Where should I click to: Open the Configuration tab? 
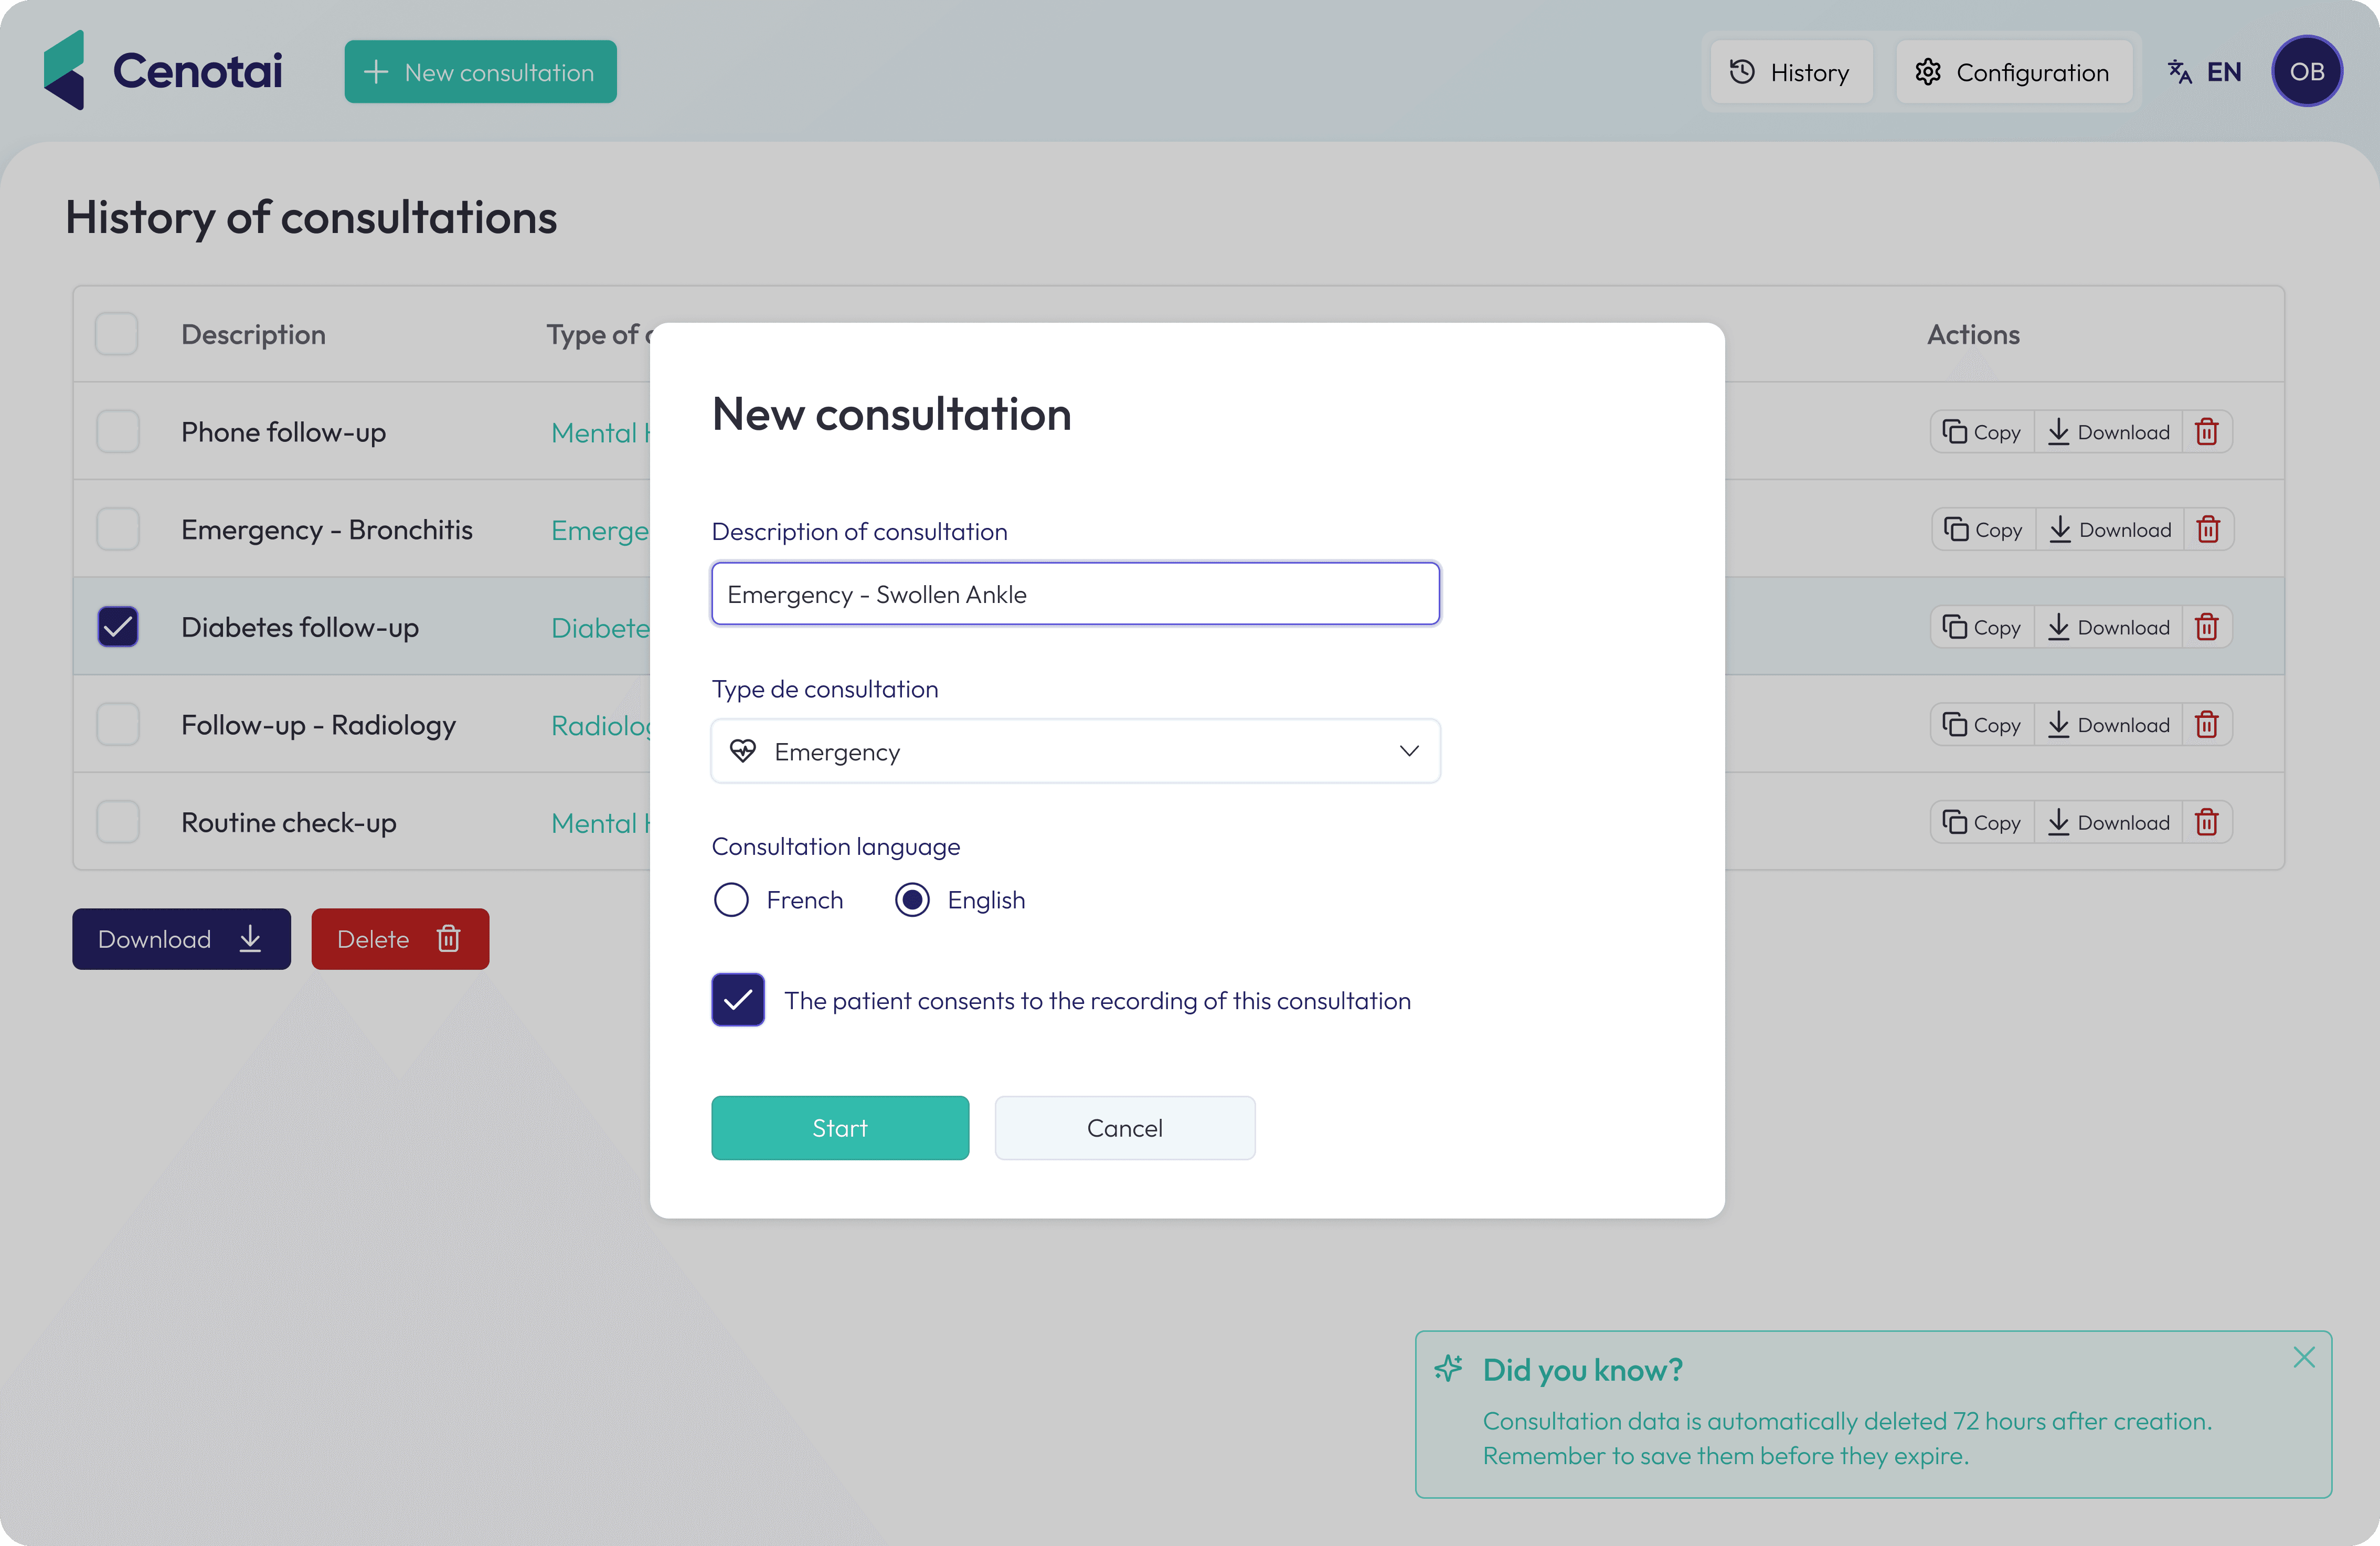(x=2013, y=72)
